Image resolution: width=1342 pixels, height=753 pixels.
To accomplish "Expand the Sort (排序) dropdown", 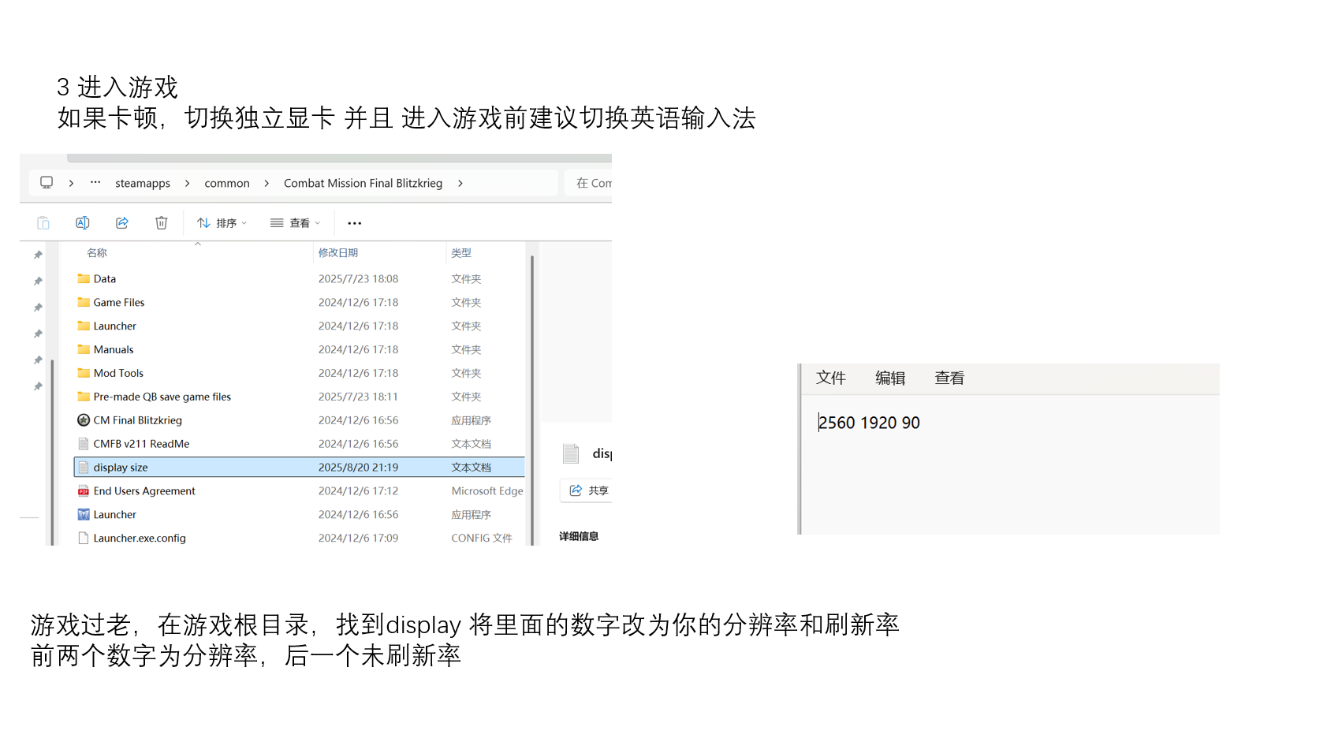I will [222, 223].
